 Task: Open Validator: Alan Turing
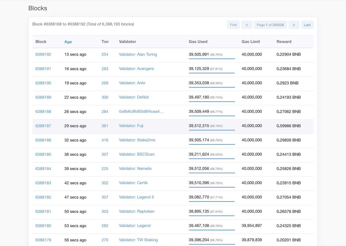pos(138,54)
